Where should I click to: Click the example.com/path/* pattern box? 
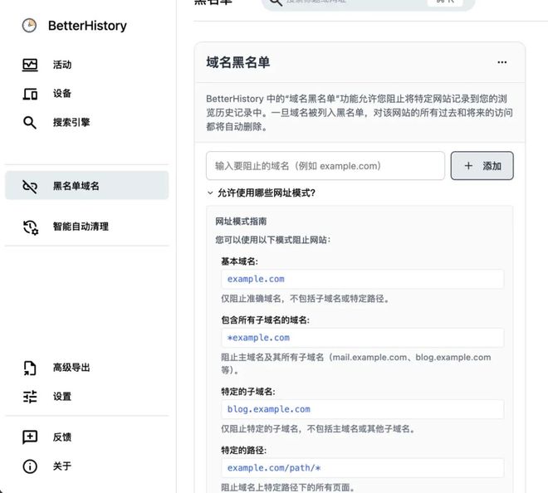(361, 468)
